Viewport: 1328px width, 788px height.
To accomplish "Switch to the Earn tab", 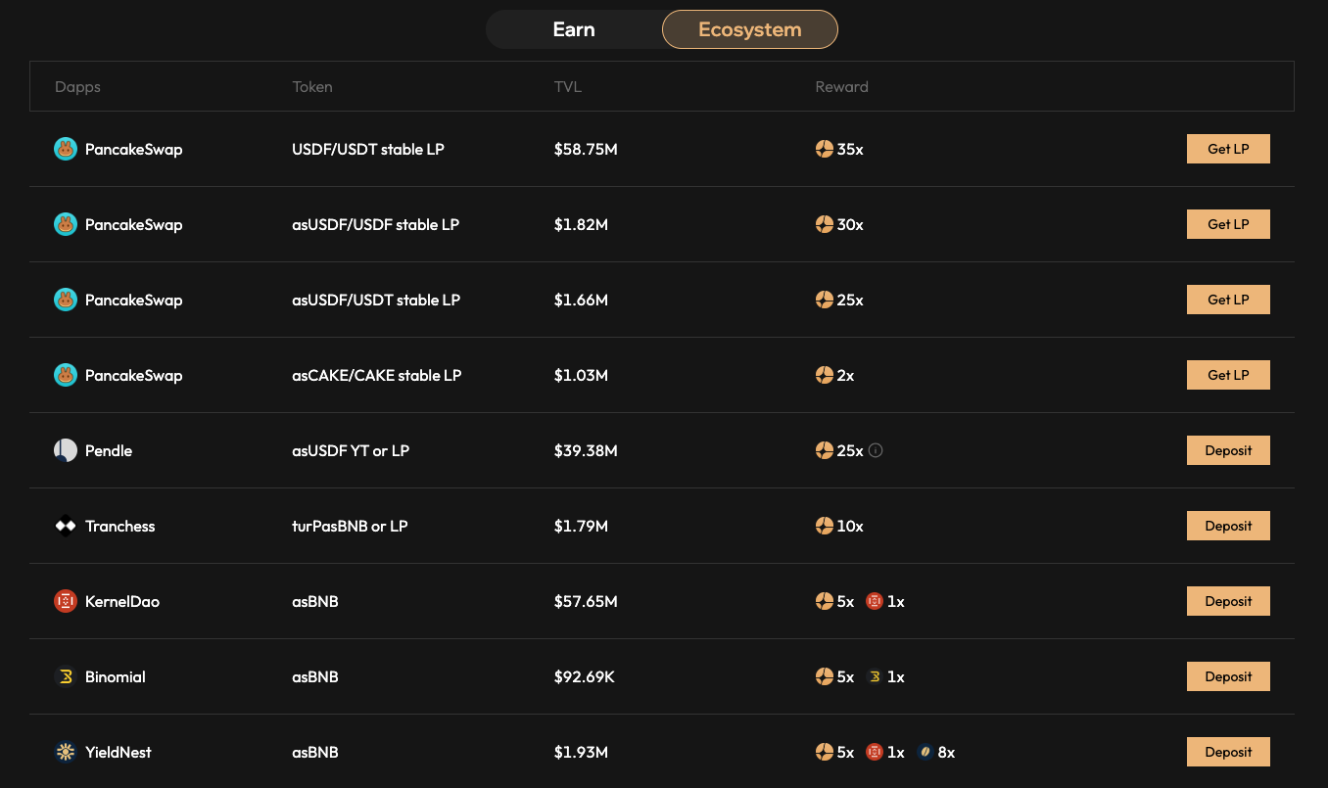I will [x=573, y=29].
